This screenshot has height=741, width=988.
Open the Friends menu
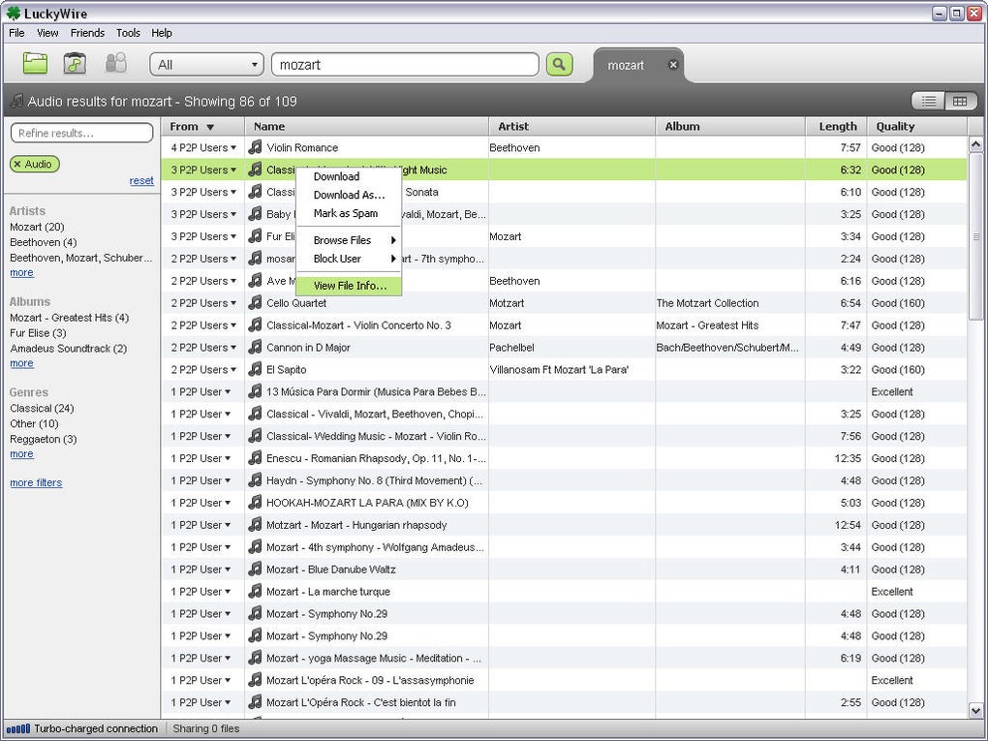point(87,33)
